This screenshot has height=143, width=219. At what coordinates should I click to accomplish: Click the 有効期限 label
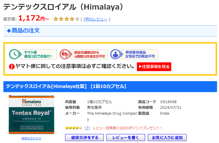pyautogui.click(x=145, y=107)
